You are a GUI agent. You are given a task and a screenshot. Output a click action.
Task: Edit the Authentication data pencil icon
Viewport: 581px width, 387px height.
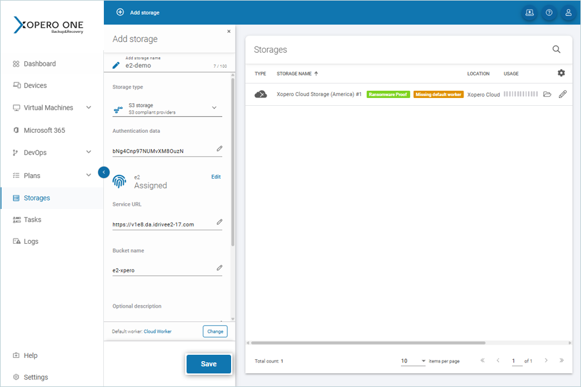click(x=219, y=148)
